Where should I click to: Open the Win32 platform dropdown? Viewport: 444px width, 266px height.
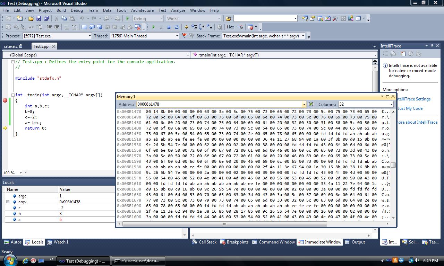click(x=193, y=18)
